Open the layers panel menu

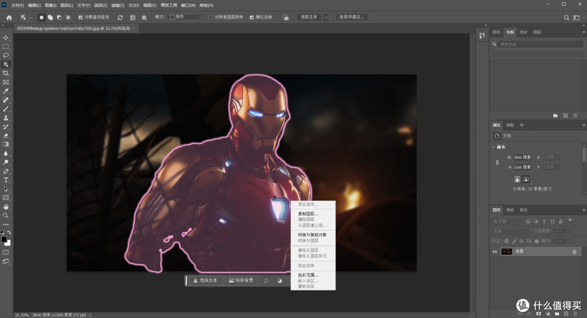point(583,210)
